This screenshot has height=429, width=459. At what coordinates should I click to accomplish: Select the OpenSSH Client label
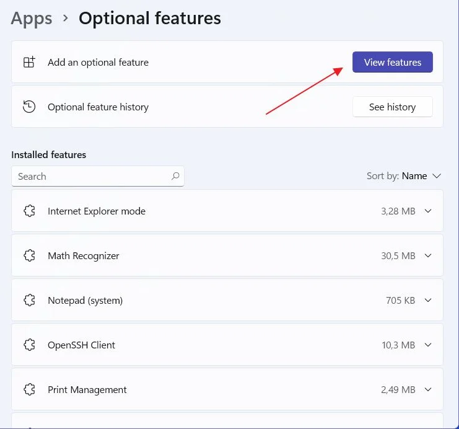point(81,345)
